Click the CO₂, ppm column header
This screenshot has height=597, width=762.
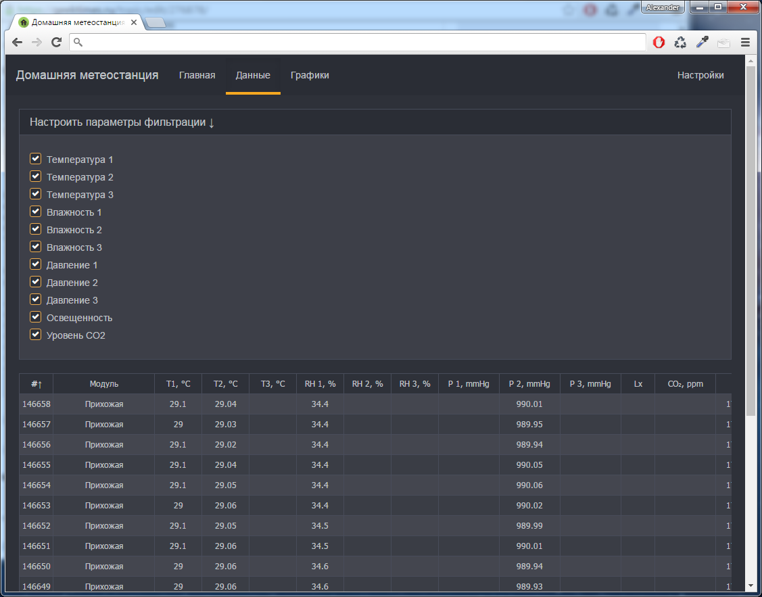[x=685, y=384]
